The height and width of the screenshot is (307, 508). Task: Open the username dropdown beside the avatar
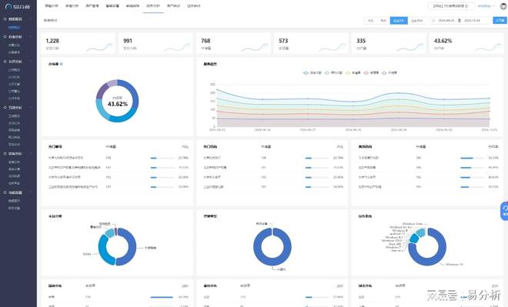pos(486,6)
